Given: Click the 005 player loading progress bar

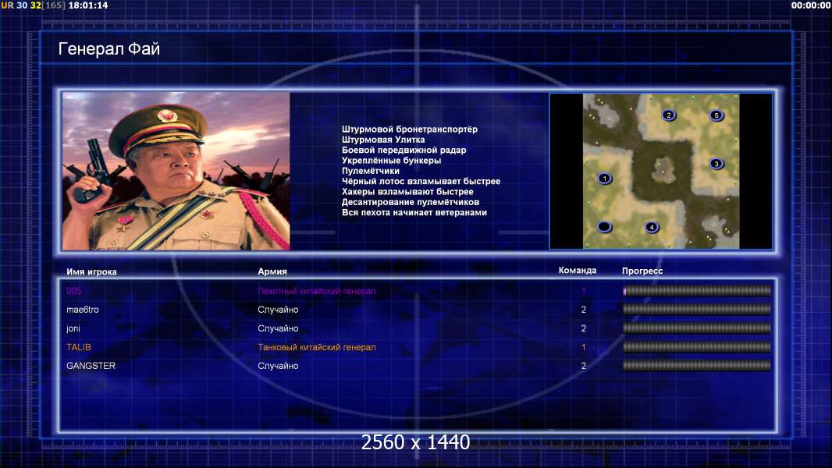Looking at the screenshot, I should [x=697, y=290].
